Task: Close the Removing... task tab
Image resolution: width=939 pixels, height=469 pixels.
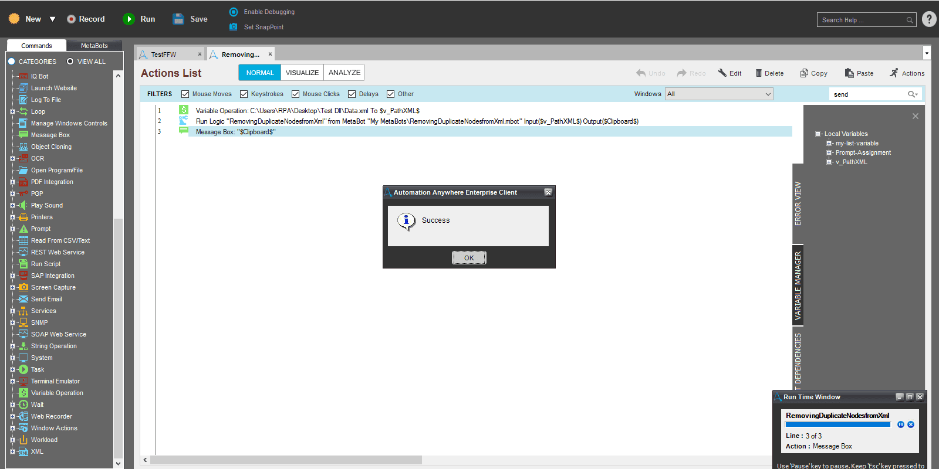Action: tap(270, 54)
